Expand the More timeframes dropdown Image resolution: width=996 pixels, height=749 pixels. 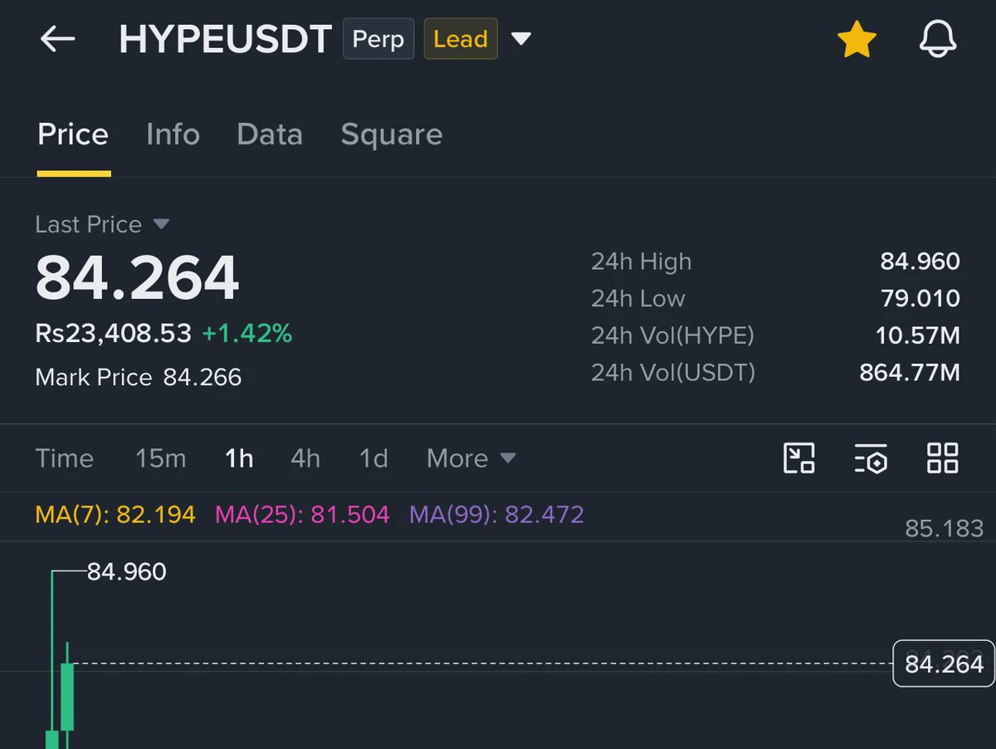471,458
